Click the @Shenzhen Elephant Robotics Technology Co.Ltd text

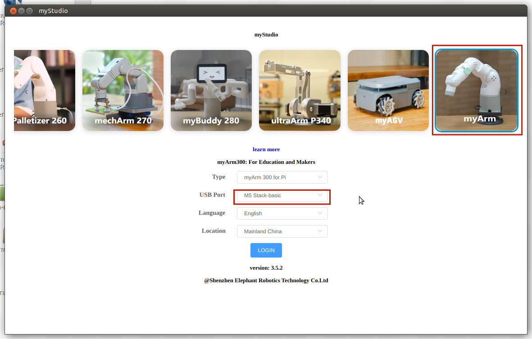(266, 280)
